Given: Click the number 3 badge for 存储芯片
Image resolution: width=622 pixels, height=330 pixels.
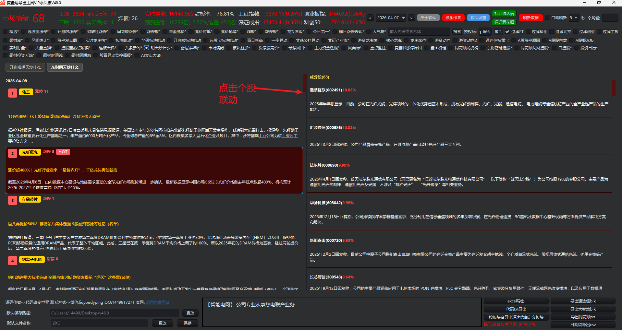Looking at the screenshot, I should (x=12, y=200).
